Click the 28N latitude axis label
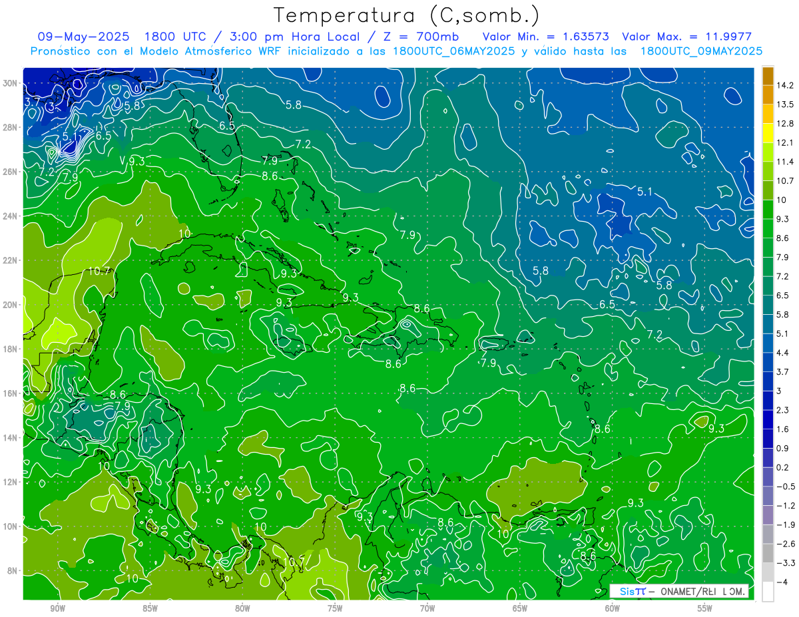The width and height of the screenshot is (799, 617). pos(11,127)
